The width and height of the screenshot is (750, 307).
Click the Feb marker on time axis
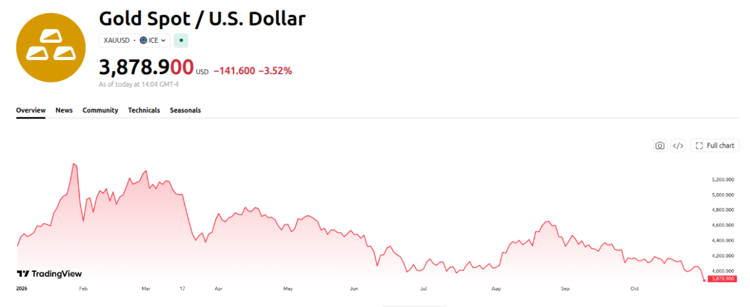pyautogui.click(x=83, y=289)
